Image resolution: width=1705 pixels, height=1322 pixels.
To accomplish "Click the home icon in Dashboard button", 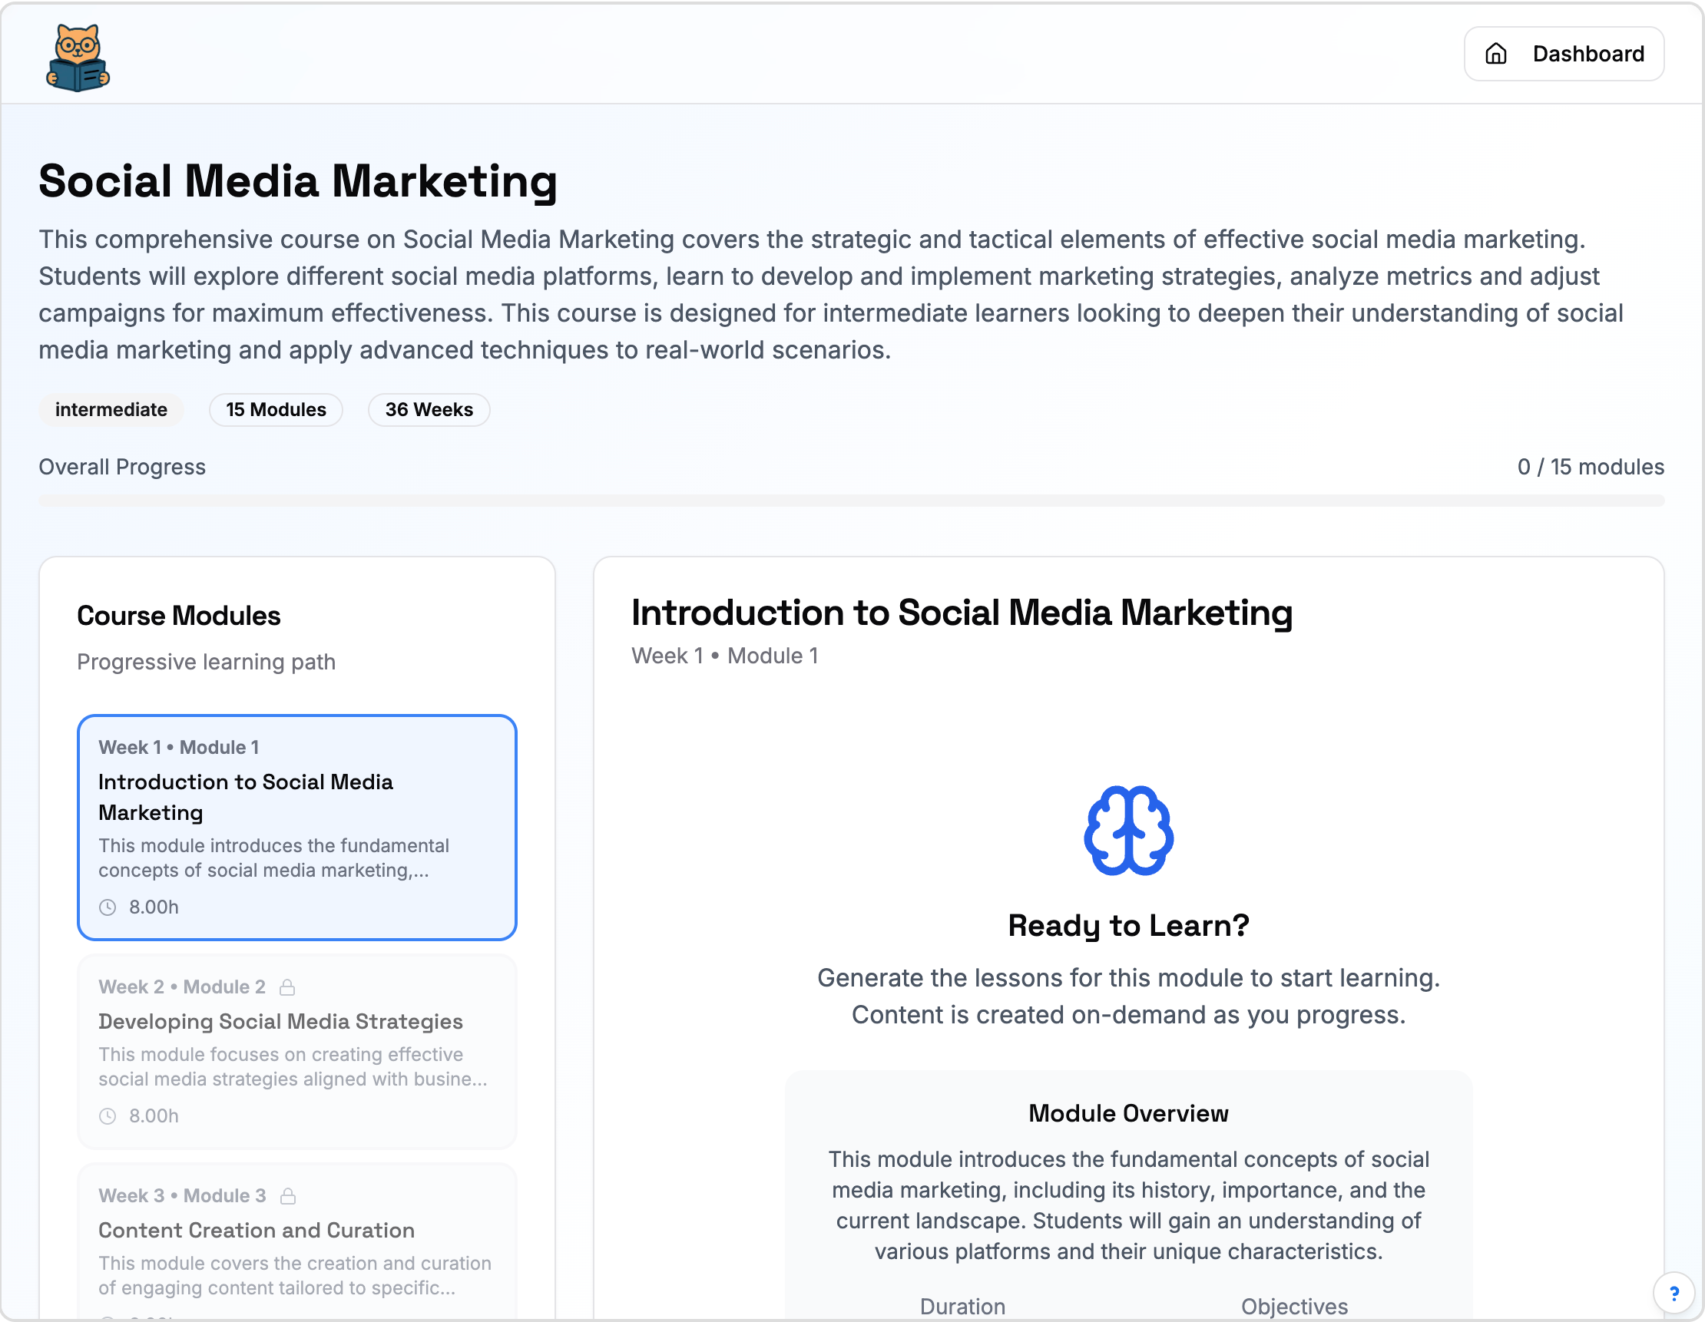I will tap(1495, 54).
